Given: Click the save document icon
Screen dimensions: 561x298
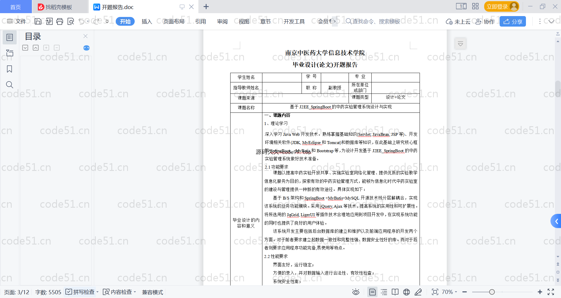Looking at the screenshot, I should 38,21.
